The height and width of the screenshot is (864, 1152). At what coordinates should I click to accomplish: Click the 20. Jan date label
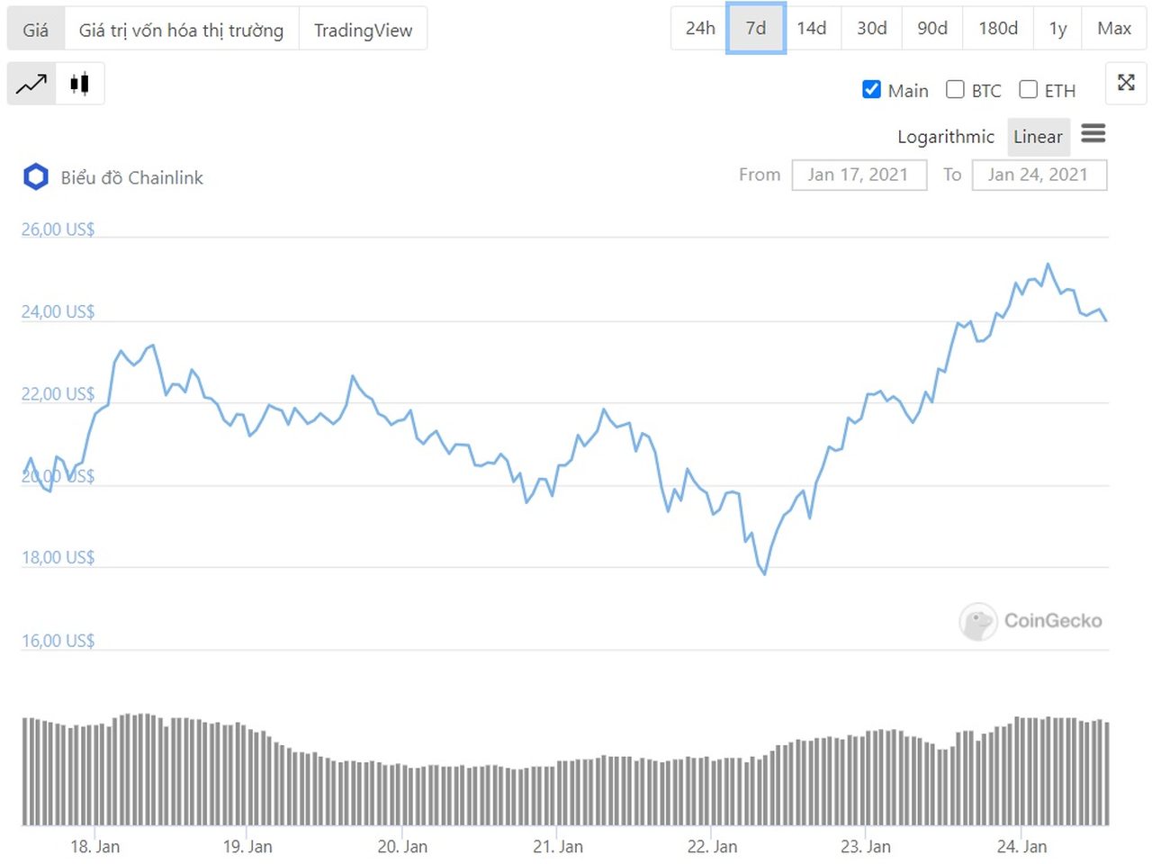402,847
